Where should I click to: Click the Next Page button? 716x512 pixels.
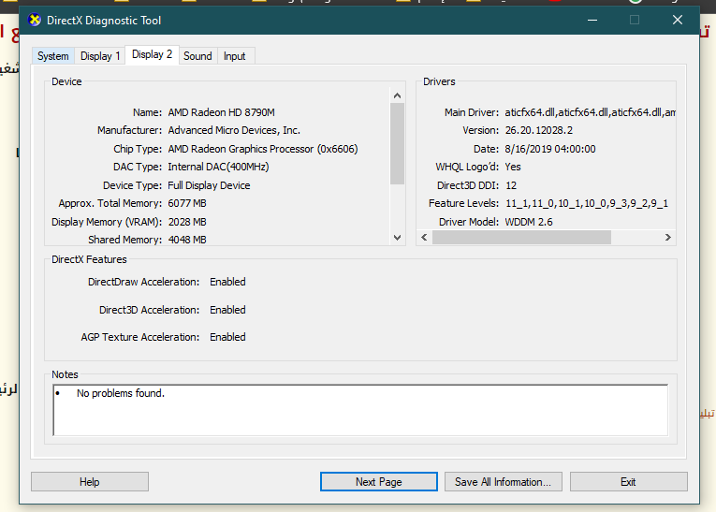pyautogui.click(x=378, y=482)
